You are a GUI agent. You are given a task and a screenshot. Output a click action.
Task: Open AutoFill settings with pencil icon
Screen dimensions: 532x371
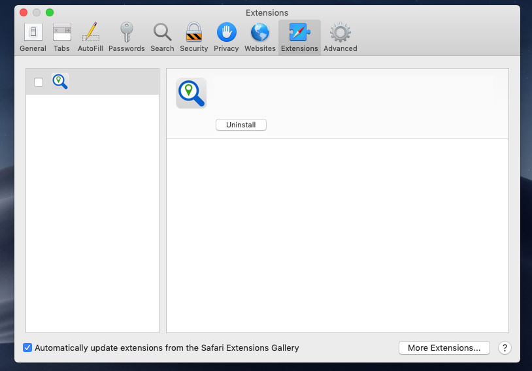[x=90, y=37]
